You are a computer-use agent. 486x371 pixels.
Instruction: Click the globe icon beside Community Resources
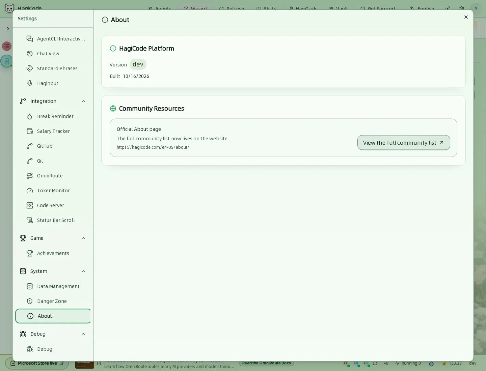coord(113,109)
